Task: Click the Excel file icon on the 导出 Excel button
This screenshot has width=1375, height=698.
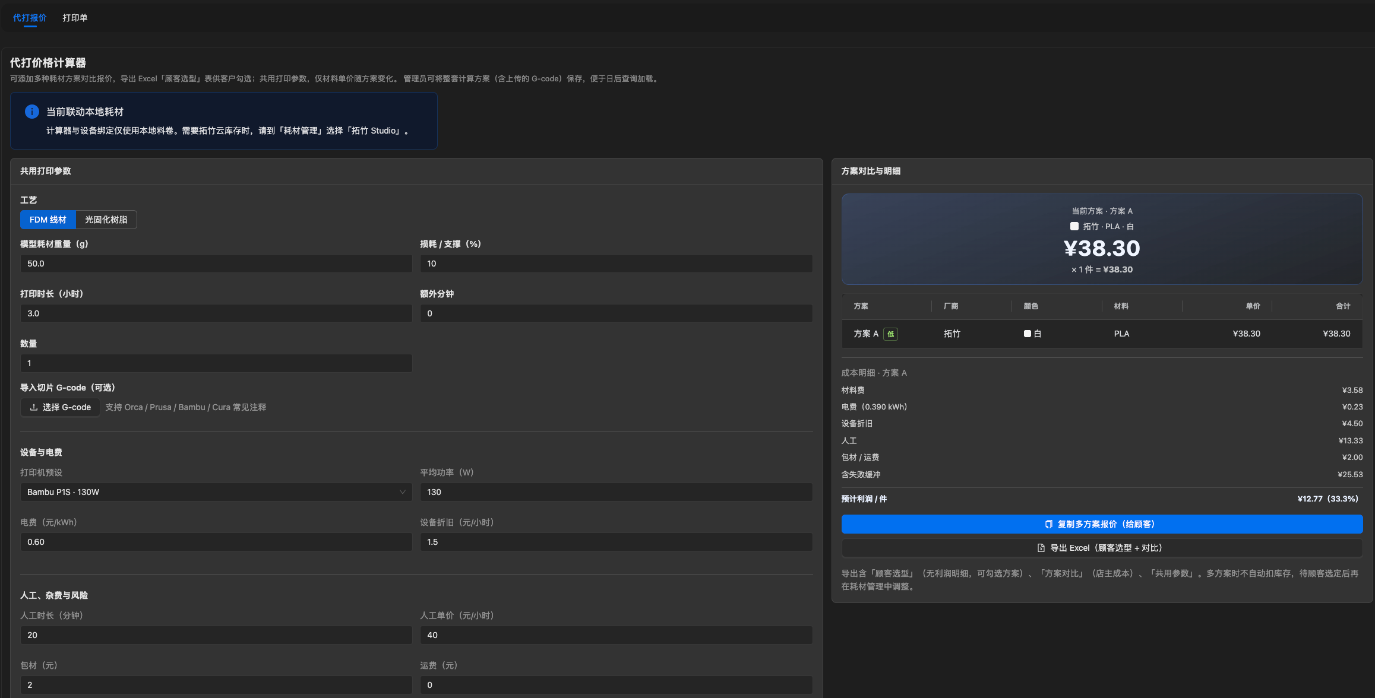Action: 1041,548
